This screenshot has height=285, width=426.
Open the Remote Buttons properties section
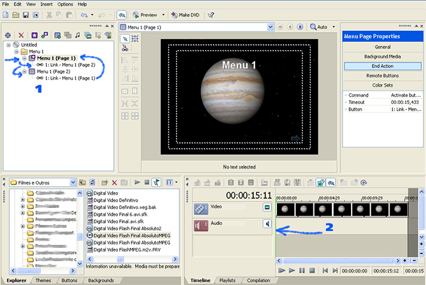(x=383, y=76)
